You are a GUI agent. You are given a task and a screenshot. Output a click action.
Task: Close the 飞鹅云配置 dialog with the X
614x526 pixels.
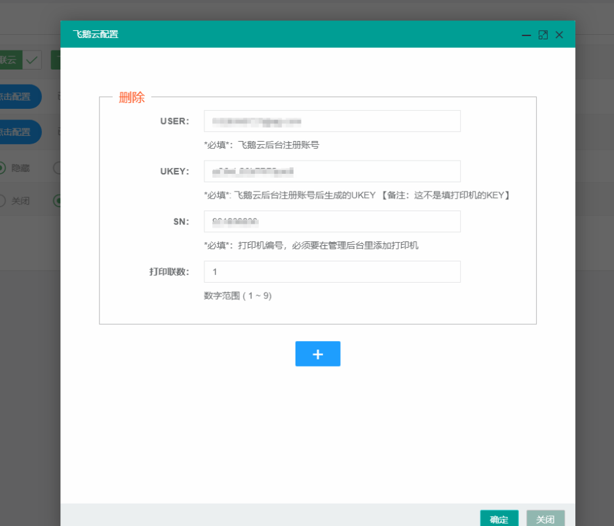[559, 35]
